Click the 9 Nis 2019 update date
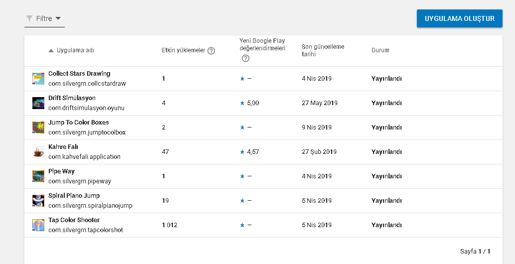 pos(317,128)
